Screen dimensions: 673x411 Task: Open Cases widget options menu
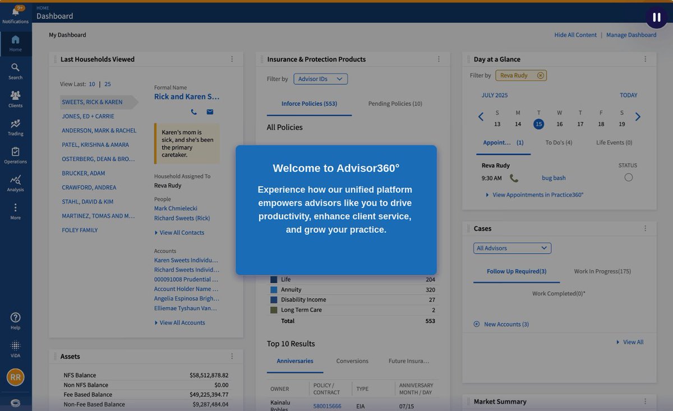coord(645,228)
